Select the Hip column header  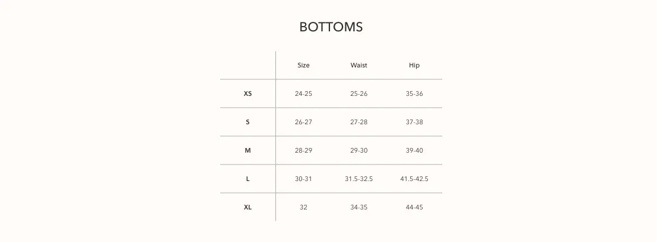pos(414,65)
